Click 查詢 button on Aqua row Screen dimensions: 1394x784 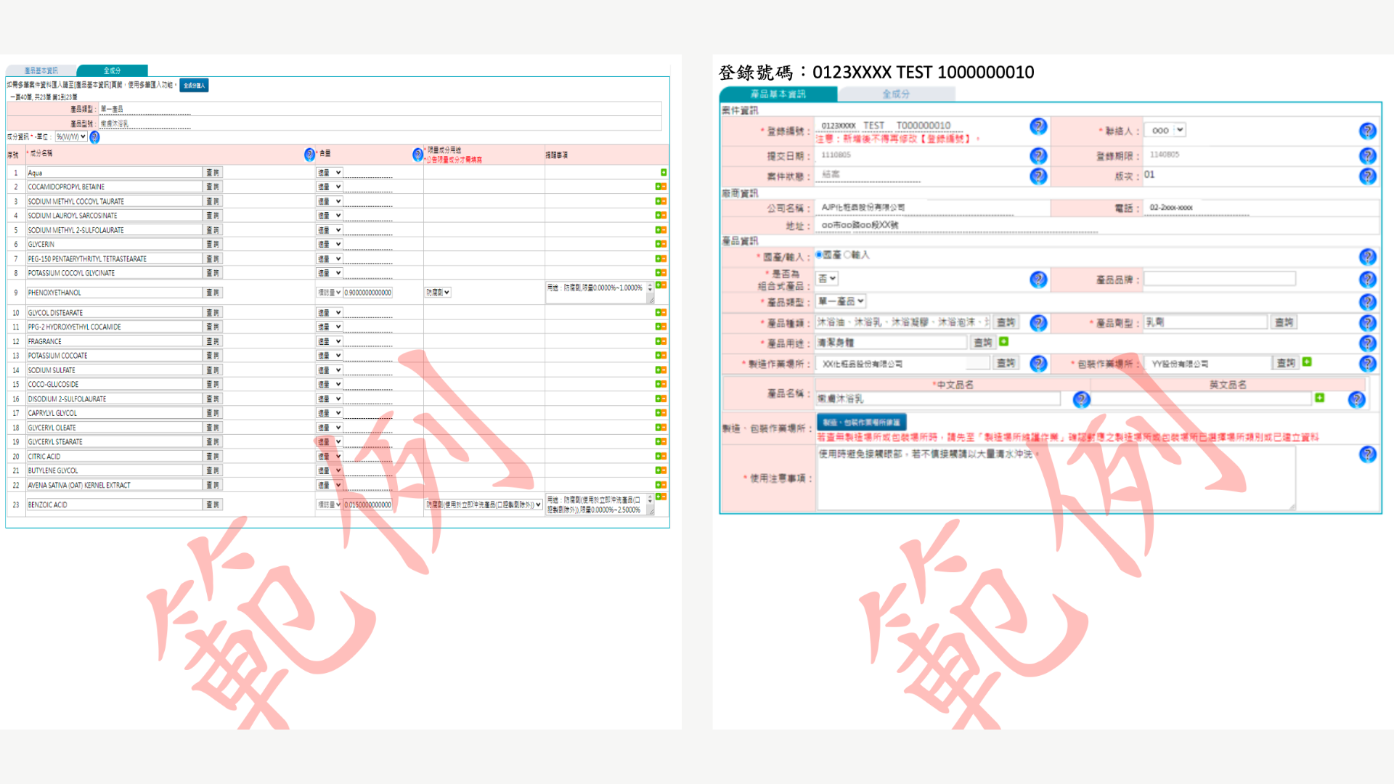click(x=213, y=173)
